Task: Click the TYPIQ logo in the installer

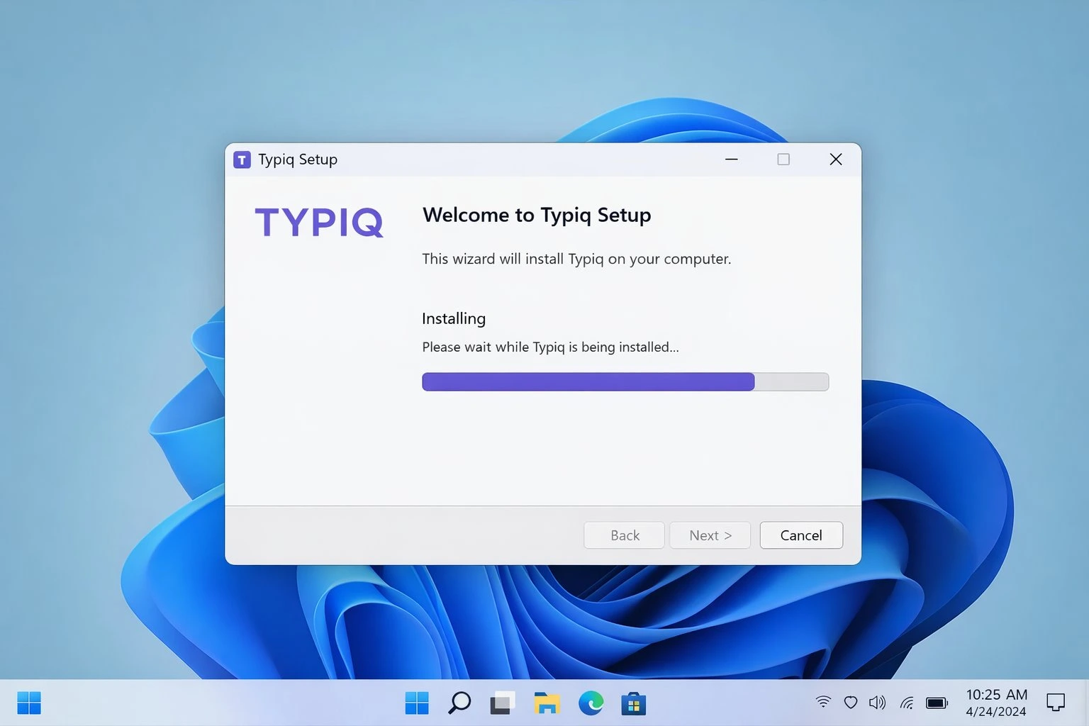Action: pyautogui.click(x=318, y=221)
